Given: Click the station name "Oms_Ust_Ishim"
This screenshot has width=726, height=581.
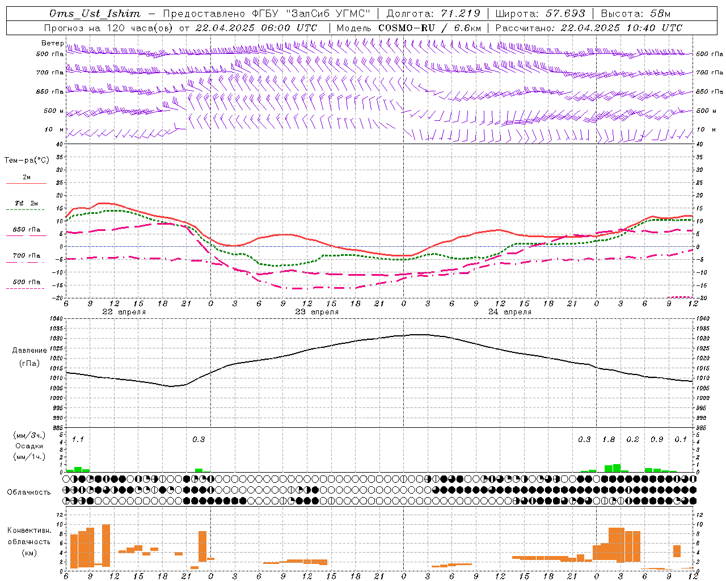Looking at the screenshot, I should coord(95,14).
